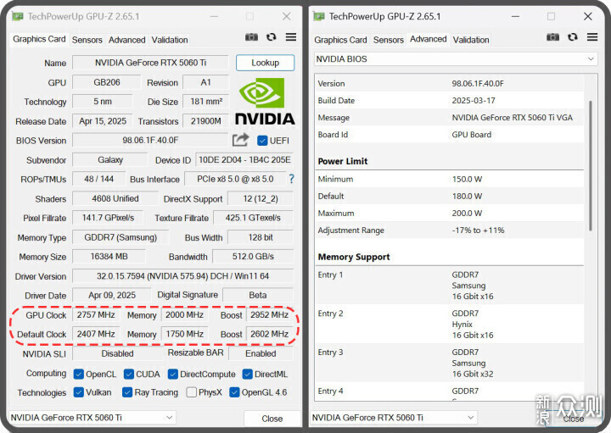Close right GPU-Z window via title bar X
This screenshot has height=433, width=611.
coord(587,16)
